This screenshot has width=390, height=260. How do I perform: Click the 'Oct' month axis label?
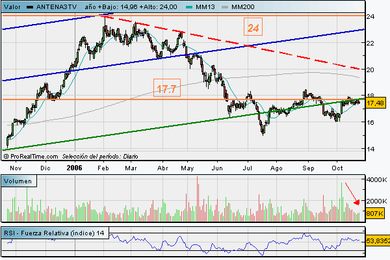point(337,168)
